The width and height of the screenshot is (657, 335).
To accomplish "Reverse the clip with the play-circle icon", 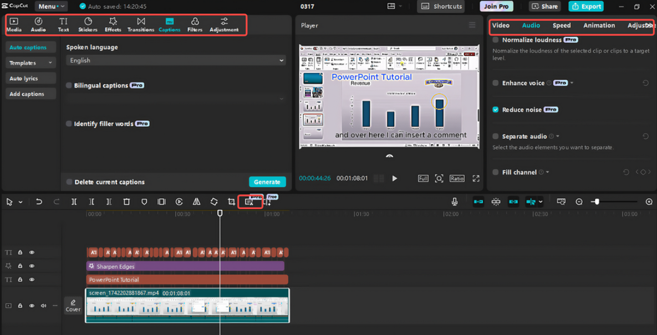I will pos(179,202).
